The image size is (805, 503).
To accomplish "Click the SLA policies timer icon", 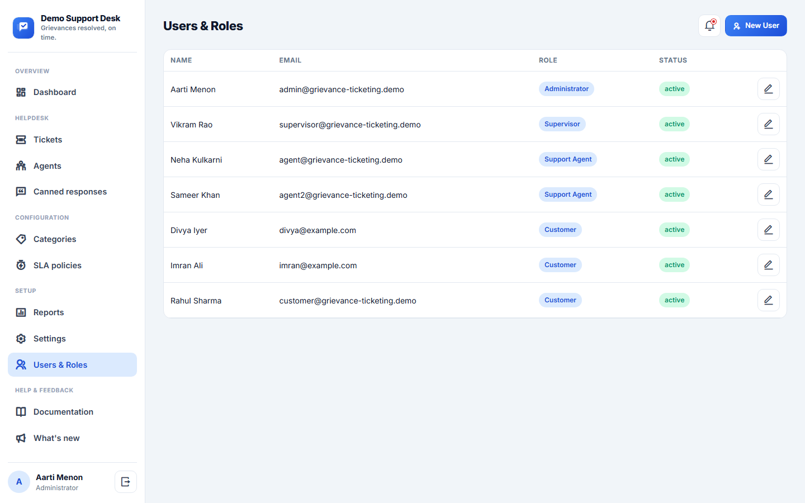I will pyautogui.click(x=21, y=265).
